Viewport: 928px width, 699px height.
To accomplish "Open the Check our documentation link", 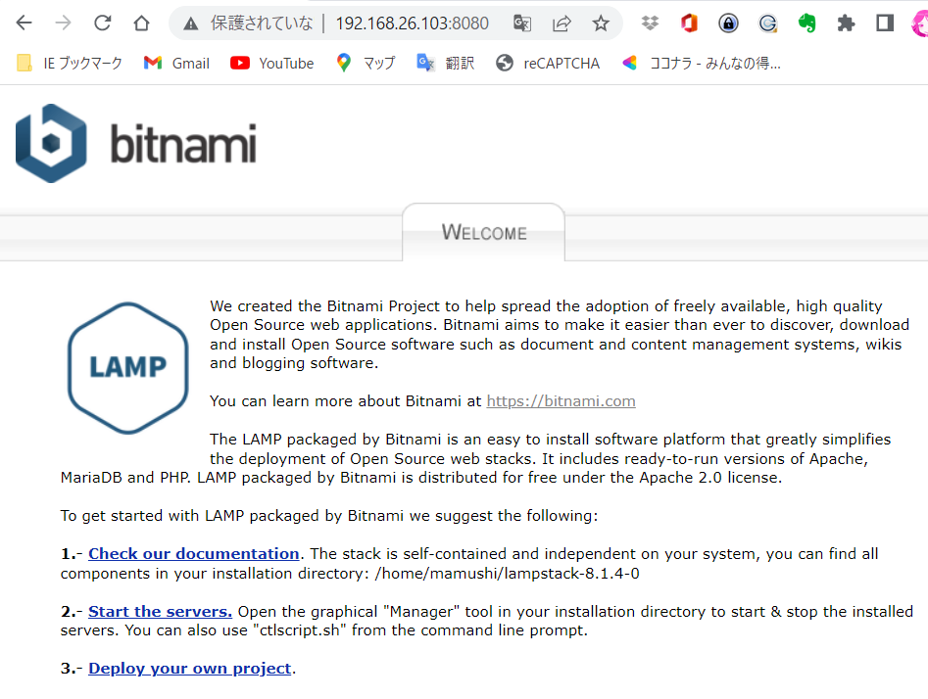I will tap(193, 553).
